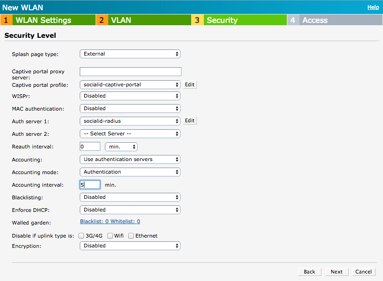Expand the WISPr dropdown
The height and width of the screenshot is (281, 383).
(130, 96)
